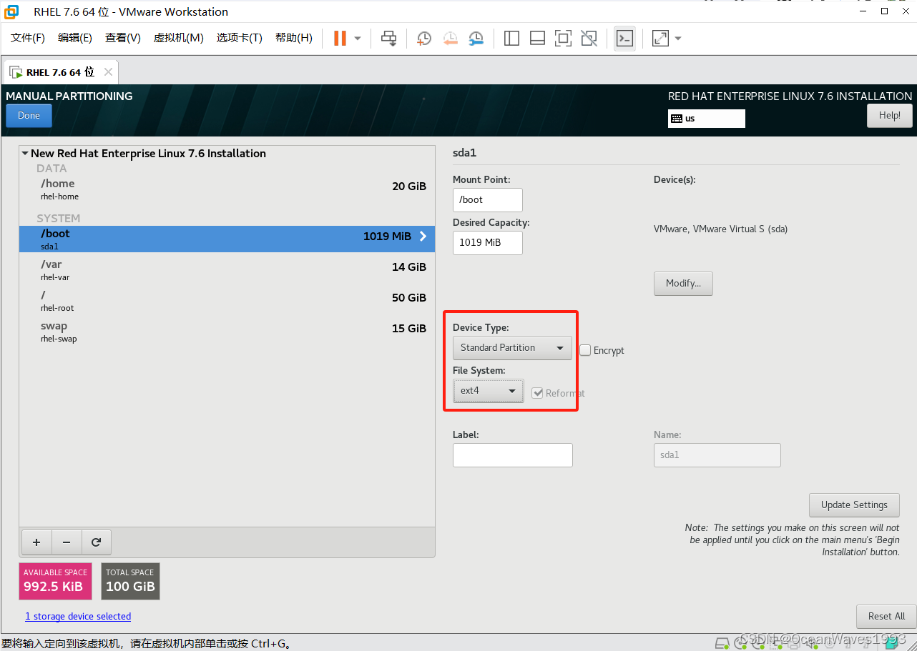Remove selected mount point with minus button
The height and width of the screenshot is (651, 917).
(67, 542)
